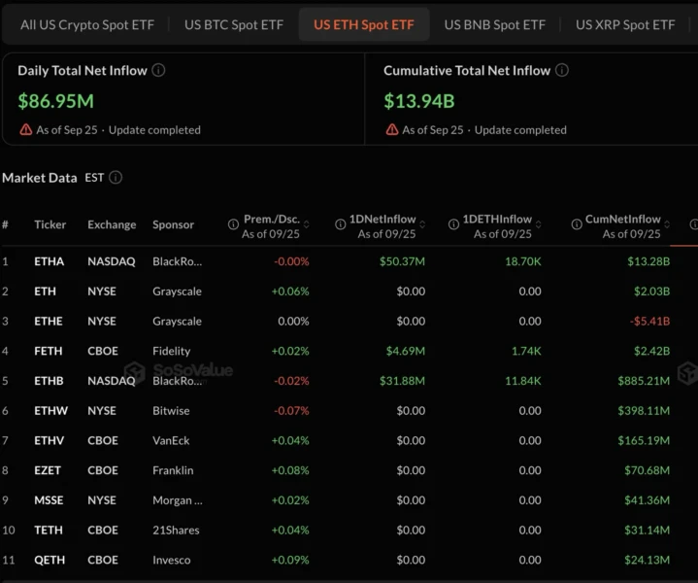Click info icon before 1DETHInflow column
698x583 pixels.
(453, 224)
